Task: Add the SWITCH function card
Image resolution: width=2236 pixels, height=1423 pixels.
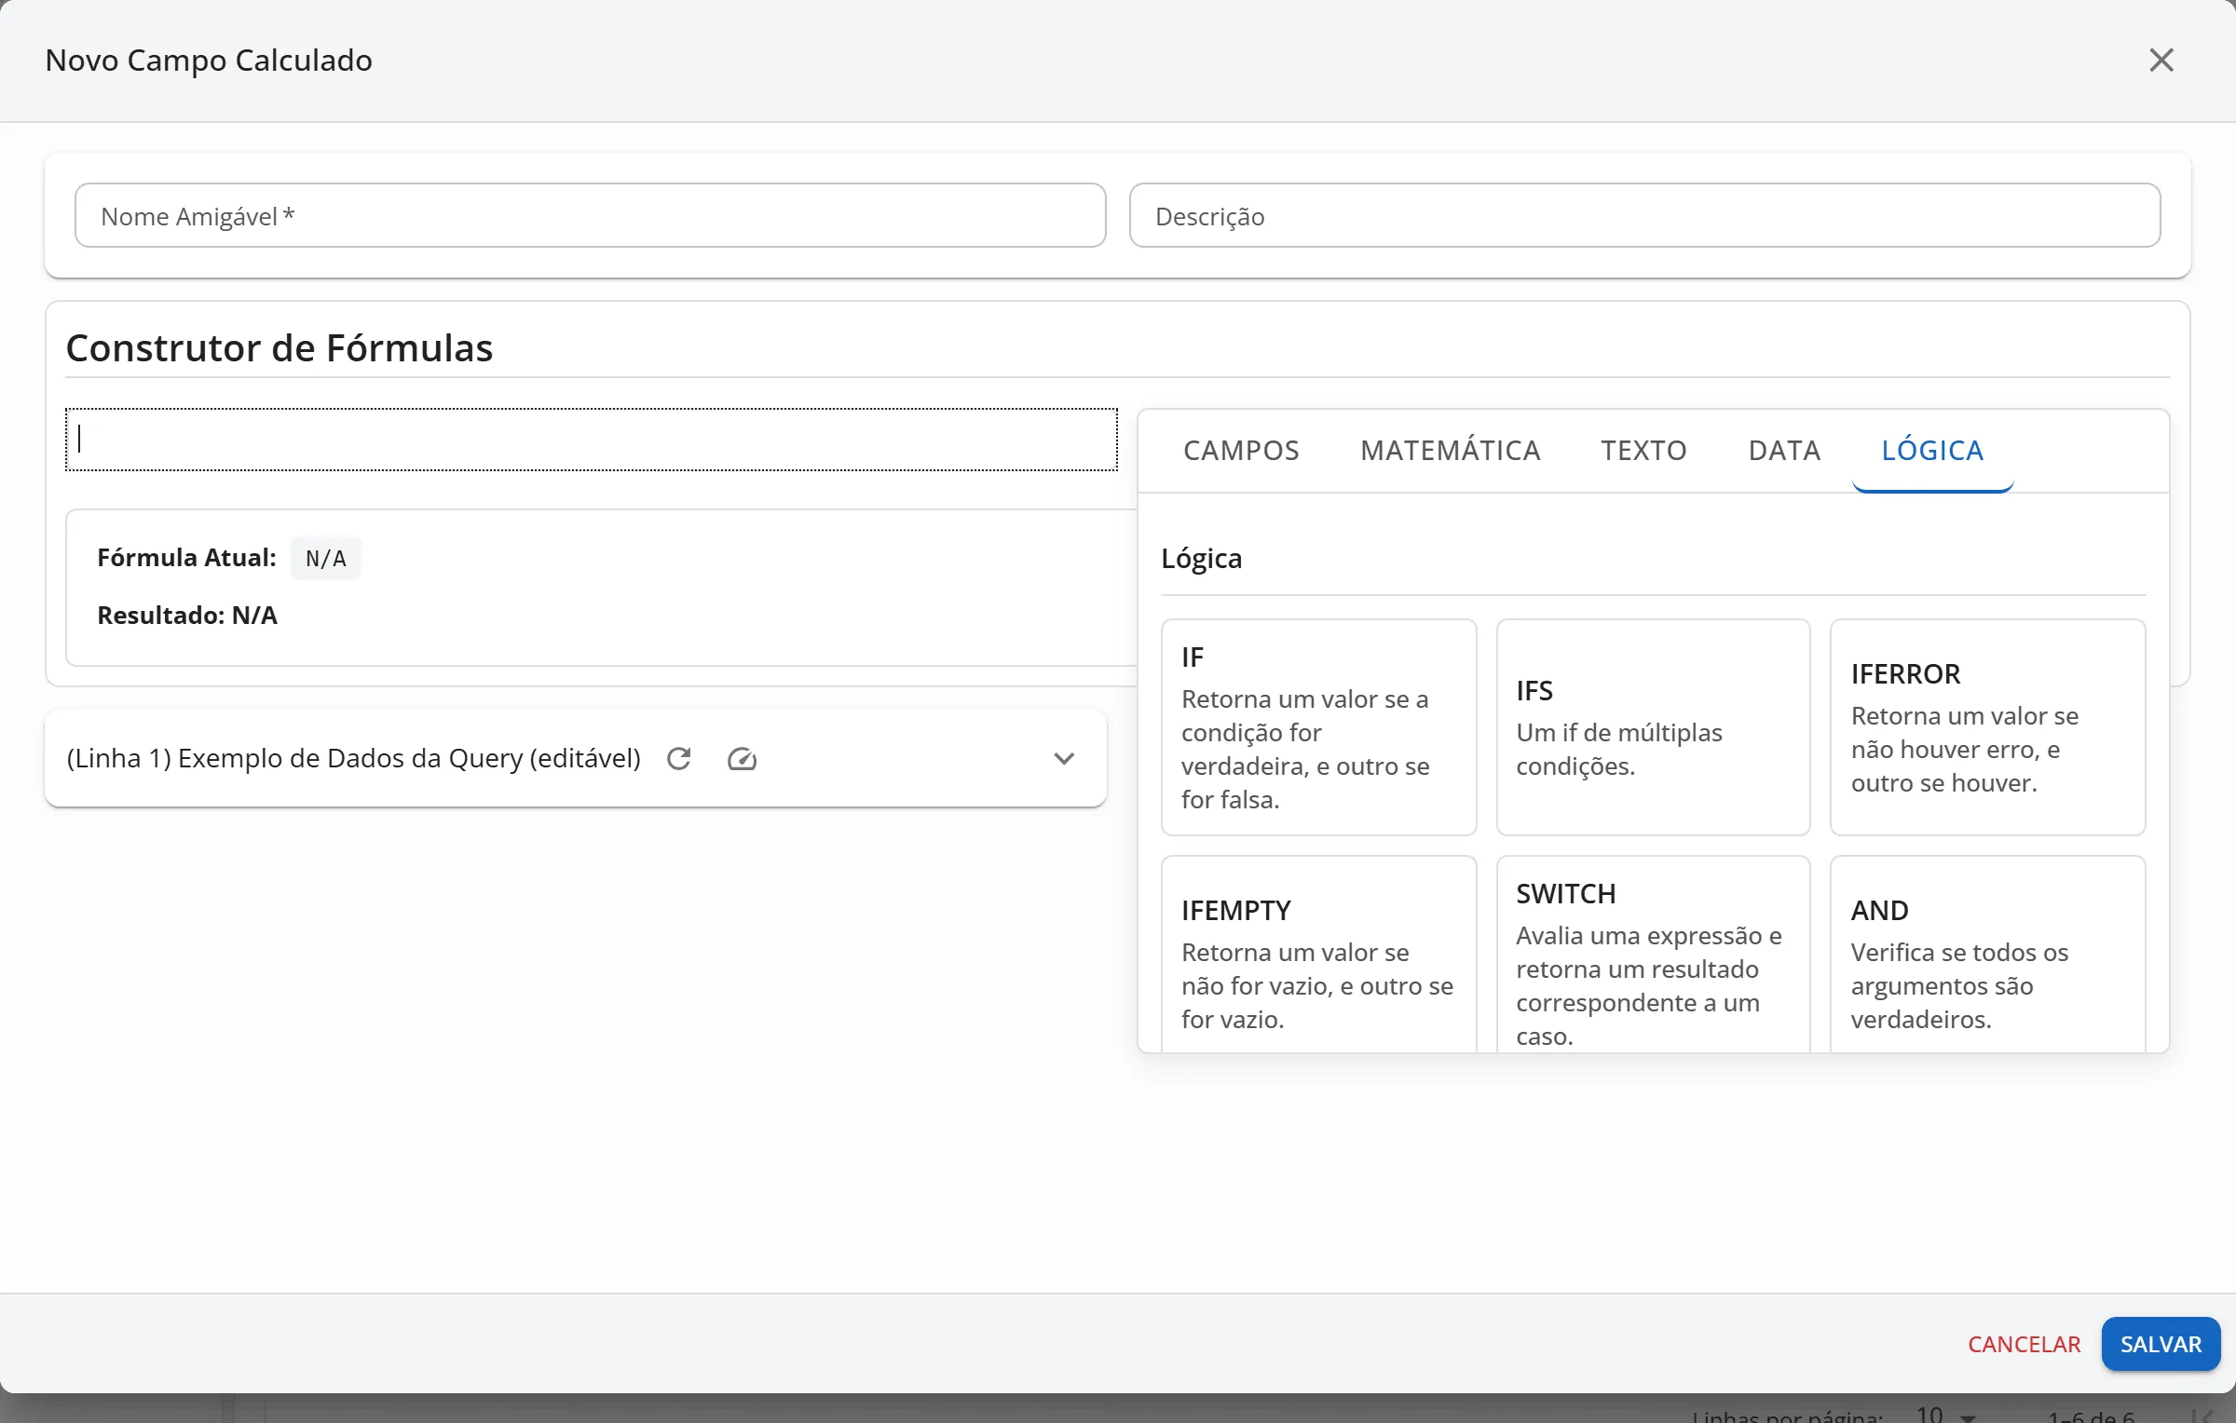Action: pos(1653,955)
